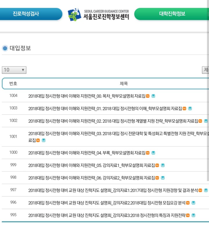
Task: Open attachment icon for post 997
Action: coord(206,190)
